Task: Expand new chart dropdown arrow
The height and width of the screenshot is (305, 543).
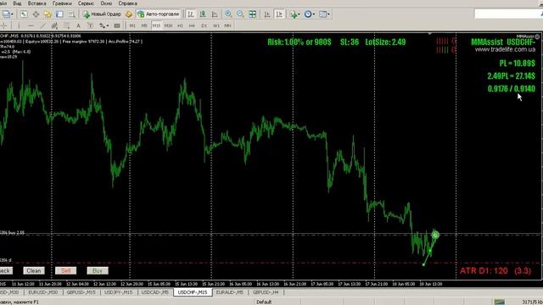Action: tap(12, 14)
